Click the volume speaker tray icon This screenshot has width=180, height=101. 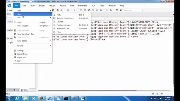[x=161, y=98]
